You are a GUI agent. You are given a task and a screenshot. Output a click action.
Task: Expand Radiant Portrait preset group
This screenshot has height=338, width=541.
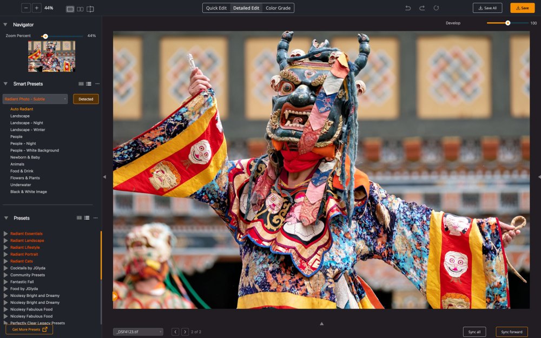pos(5,254)
